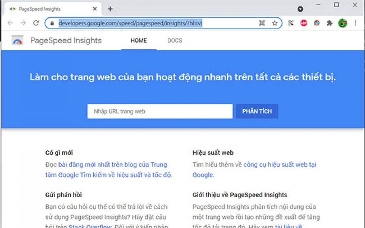Click the PageSpeed Insights title text
This screenshot has width=365, height=228.
(66, 40)
